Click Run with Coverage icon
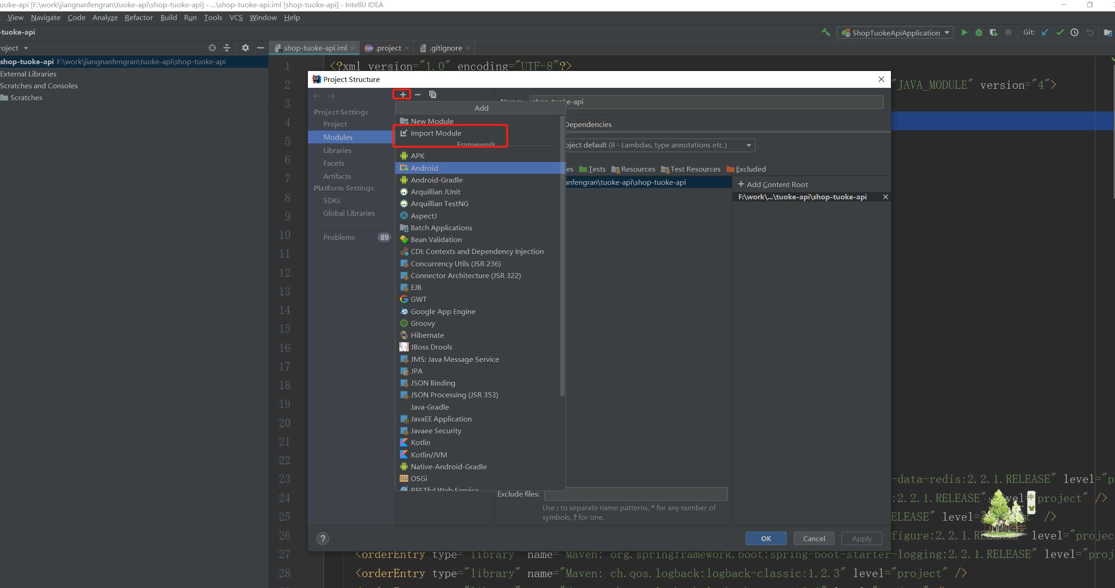 pyautogui.click(x=993, y=33)
